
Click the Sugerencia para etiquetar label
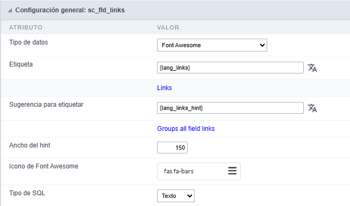pyautogui.click(x=46, y=105)
